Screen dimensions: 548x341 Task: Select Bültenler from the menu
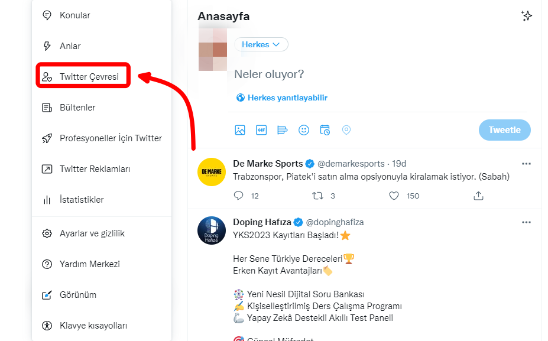[77, 108]
